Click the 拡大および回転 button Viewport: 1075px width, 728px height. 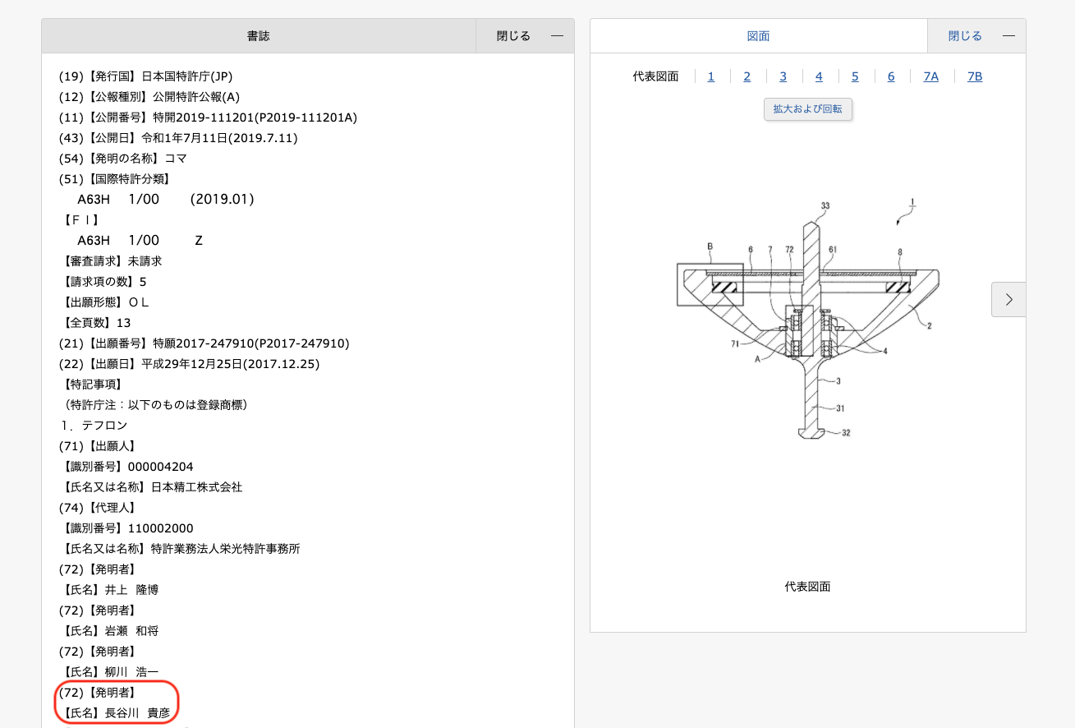point(807,109)
